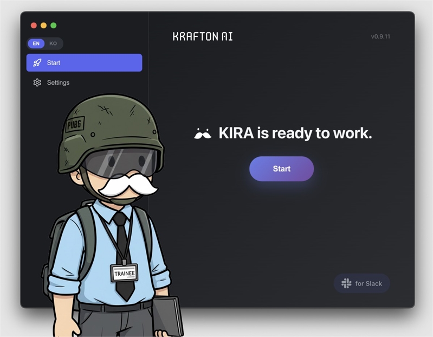Image resolution: width=433 pixels, height=337 pixels.
Task: Click the mustache icon beside KIRA heading
Action: coord(203,133)
